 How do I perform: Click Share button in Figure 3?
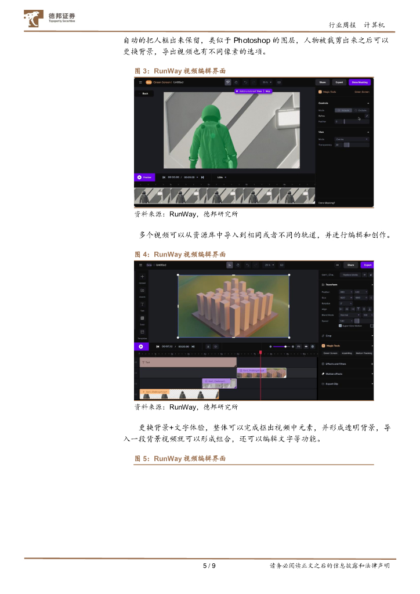coord(323,82)
